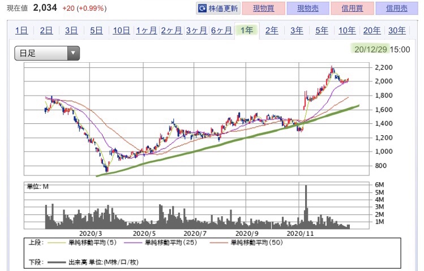Click the 2,034 current price value
The image size is (424, 271).
pyautogui.click(x=45, y=8)
